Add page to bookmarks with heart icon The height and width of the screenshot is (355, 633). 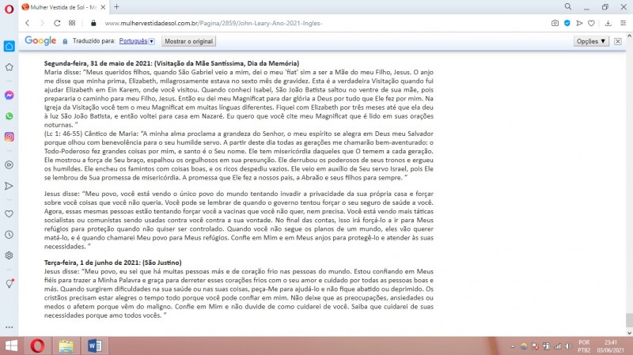tap(591, 23)
